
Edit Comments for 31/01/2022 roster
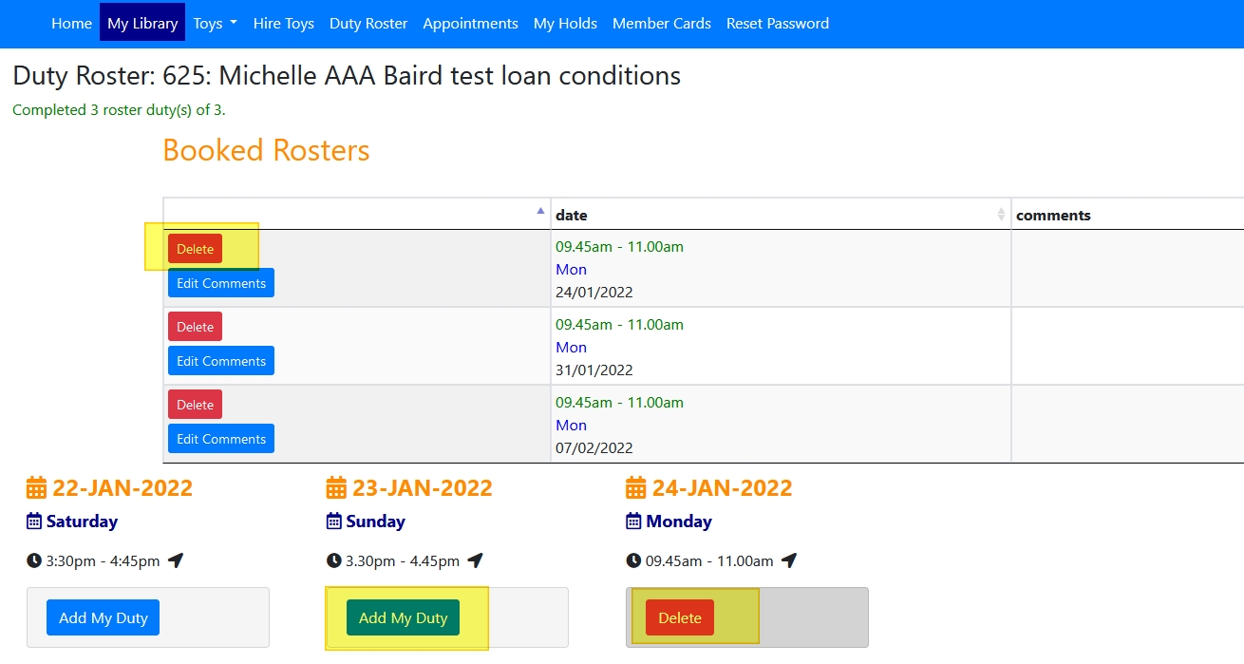tap(221, 361)
